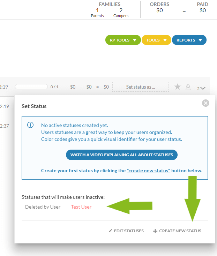Click the Paid $0 total
The image size is (217, 256).
pyautogui.click(x=203, y=10)
